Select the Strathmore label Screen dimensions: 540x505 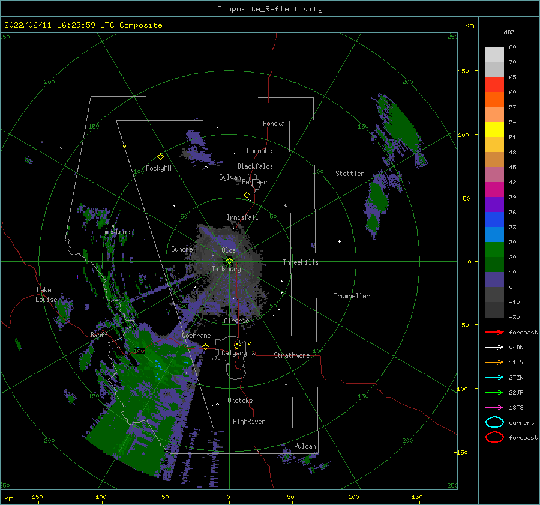tap(292, 355)
